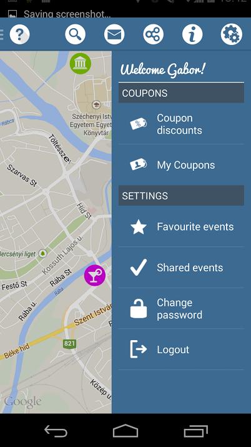This screenshot has width=251, height=447.
Task: Tap the hamburger menu at toolbar edge
Action: [1, 34]
